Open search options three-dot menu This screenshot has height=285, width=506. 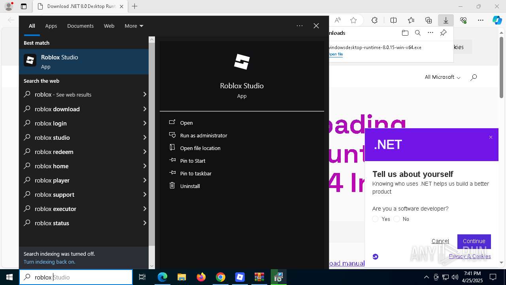(x=300, y=26)
